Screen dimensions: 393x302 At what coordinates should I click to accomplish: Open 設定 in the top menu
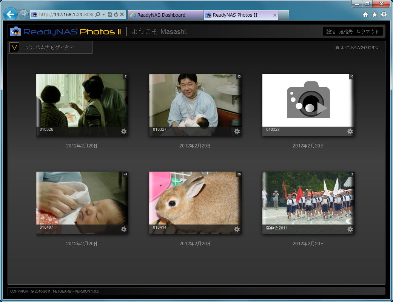coord(331,32)
